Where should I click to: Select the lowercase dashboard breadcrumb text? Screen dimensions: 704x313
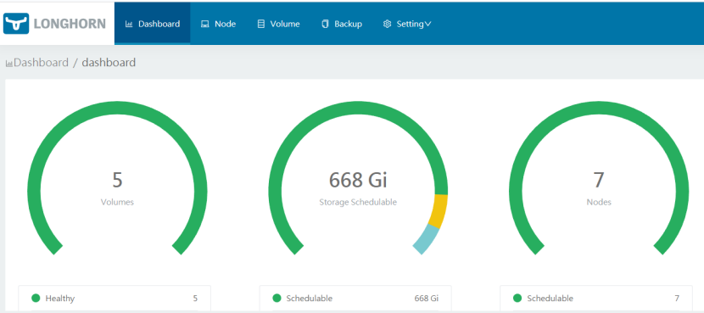109,63
